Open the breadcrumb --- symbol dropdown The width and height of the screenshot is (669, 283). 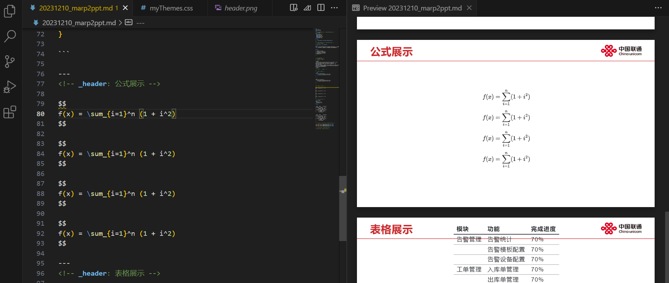click(140, 23)
